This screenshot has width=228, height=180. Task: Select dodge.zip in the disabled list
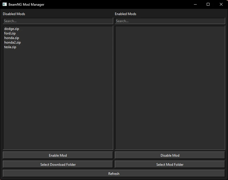(12, 29)
